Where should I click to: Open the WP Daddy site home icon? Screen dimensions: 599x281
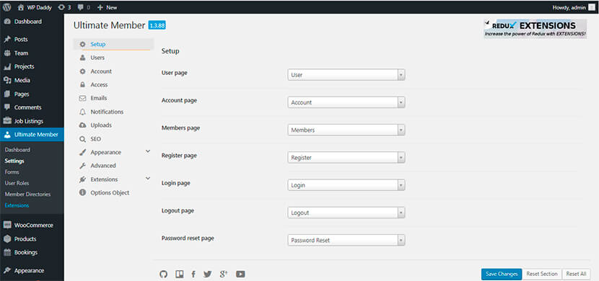coord(21,7)
